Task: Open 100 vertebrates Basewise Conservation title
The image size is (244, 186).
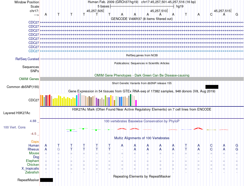Action: (x=142, y=121)
